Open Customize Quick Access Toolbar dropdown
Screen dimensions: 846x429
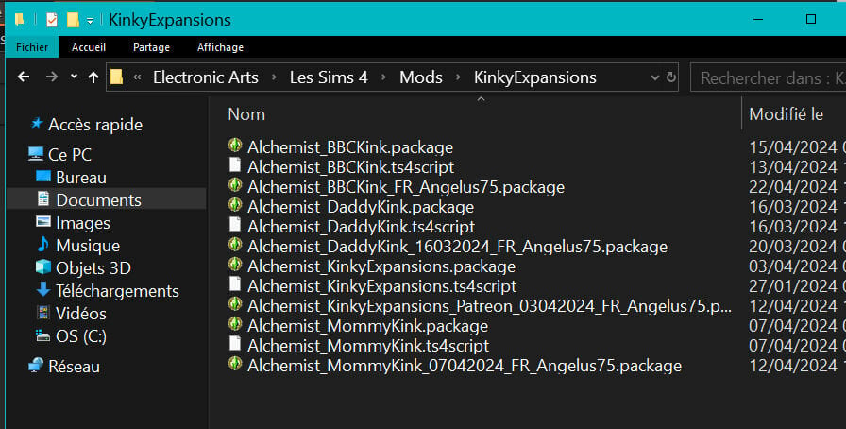tap(90, 21)
